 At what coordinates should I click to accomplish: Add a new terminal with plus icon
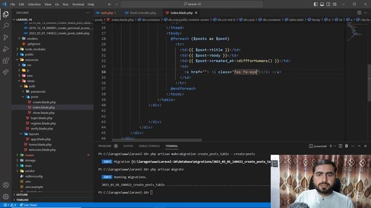(x=331, y=146)
